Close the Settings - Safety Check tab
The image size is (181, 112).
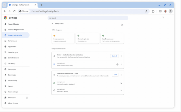(x=35, y=5)
